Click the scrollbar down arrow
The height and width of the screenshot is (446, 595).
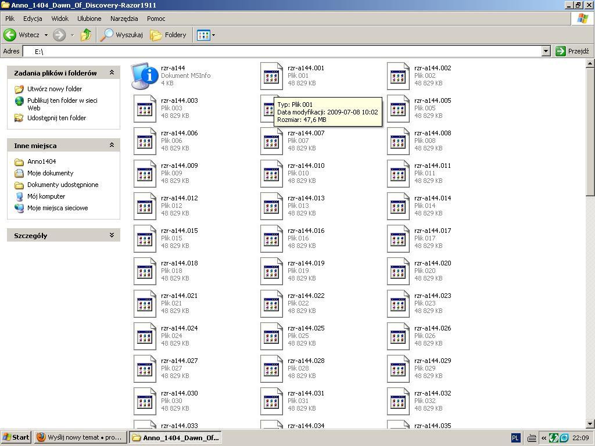[590, 424]
